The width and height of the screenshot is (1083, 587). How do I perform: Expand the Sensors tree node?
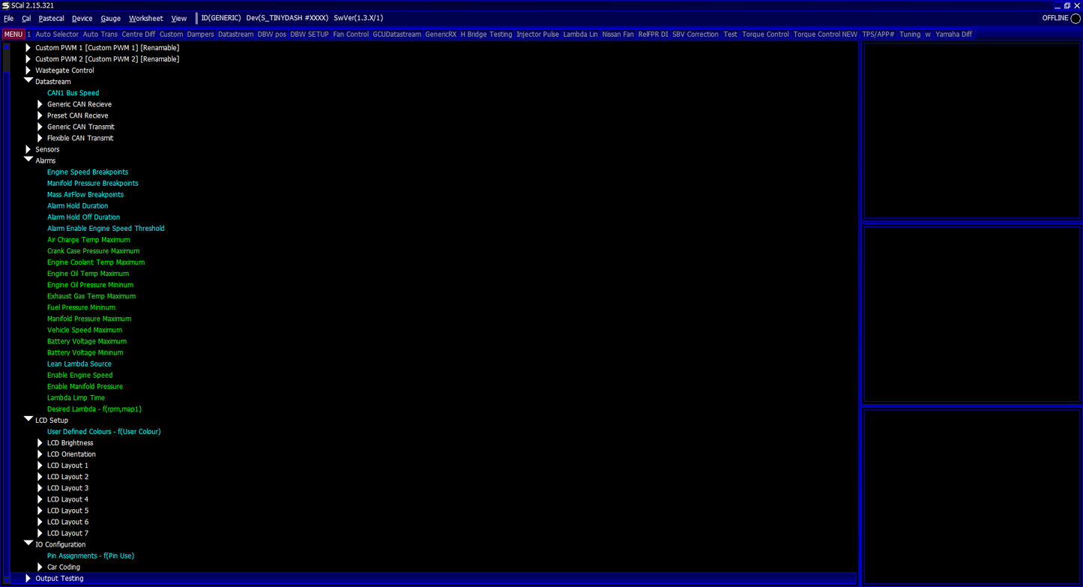[x=28, y=149]
